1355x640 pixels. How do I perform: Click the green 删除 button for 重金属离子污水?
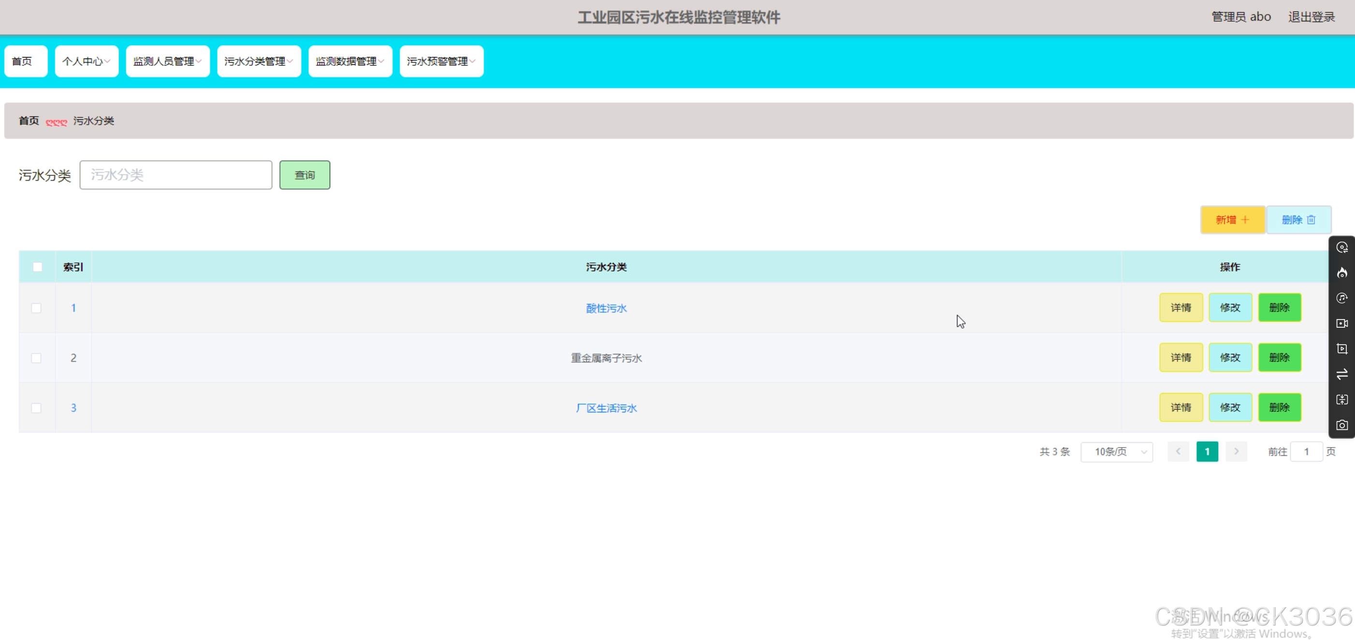pos(1279,358)
